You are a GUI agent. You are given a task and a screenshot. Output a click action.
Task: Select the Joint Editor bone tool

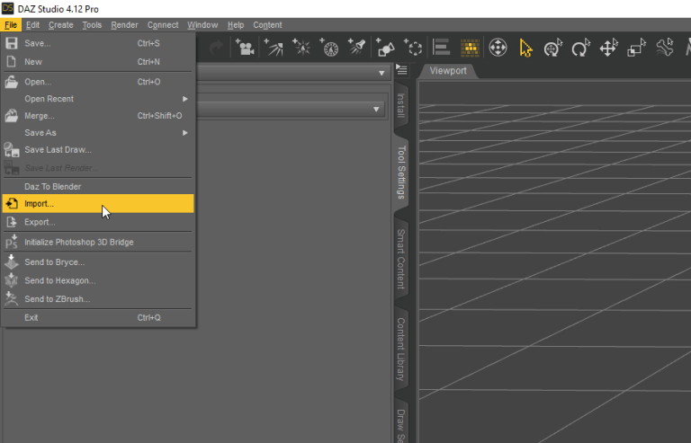(664, 48)
